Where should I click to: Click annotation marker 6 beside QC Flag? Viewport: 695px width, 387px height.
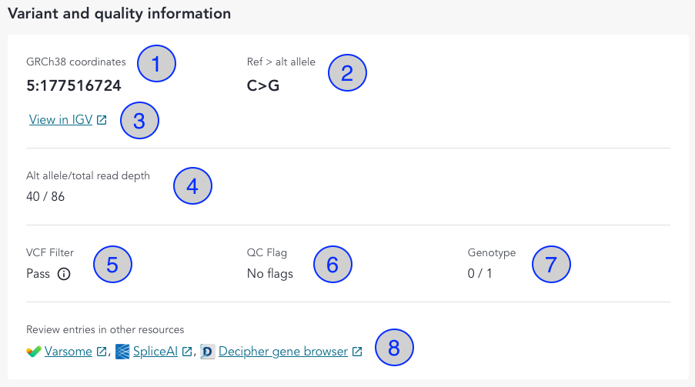pos(332,264)
